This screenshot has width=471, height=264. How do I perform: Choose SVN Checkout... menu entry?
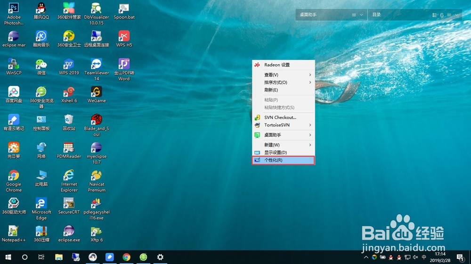point(283,117)
